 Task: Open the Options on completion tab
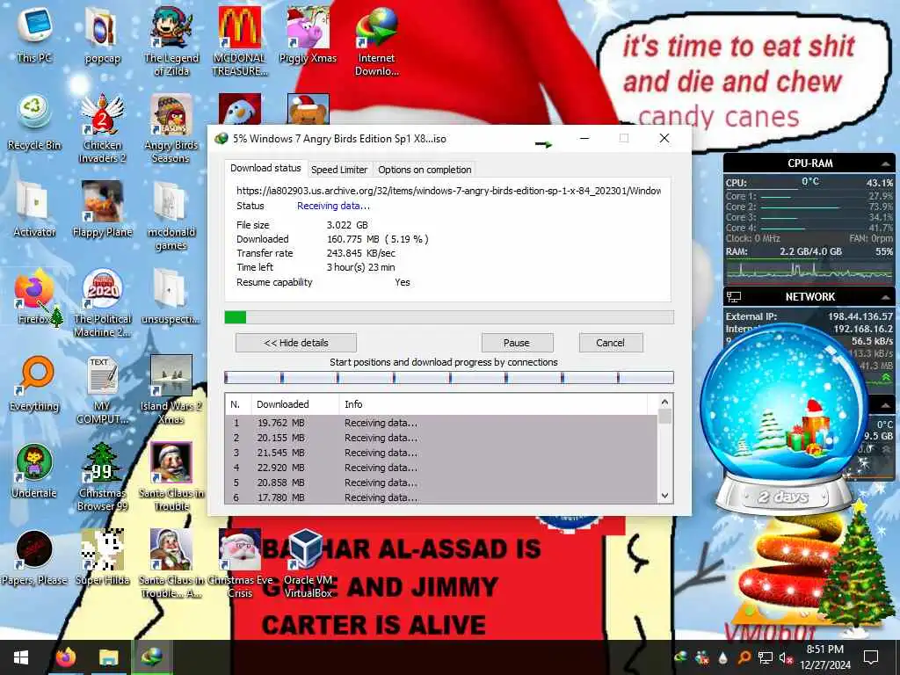(425, 170)
